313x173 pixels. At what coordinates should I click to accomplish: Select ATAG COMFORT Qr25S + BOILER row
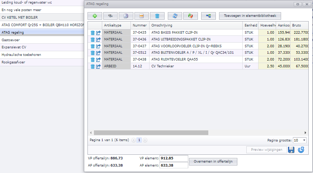(x=42, y=25)
